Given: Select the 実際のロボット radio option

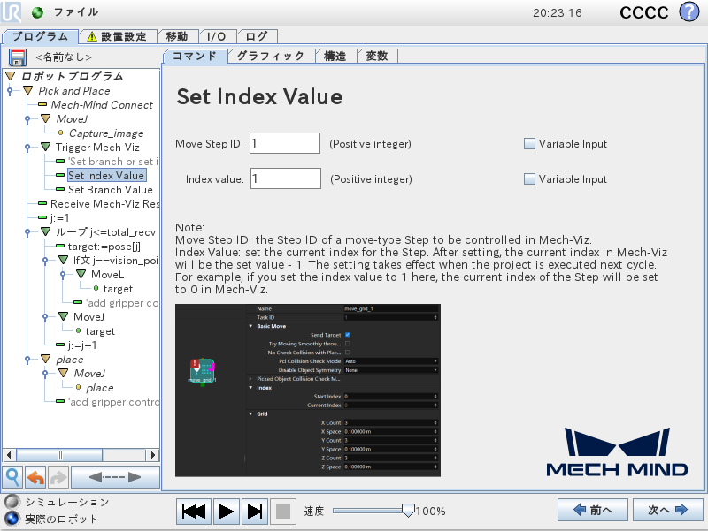Looking at the screenshot, I should [x=12, y=519].
